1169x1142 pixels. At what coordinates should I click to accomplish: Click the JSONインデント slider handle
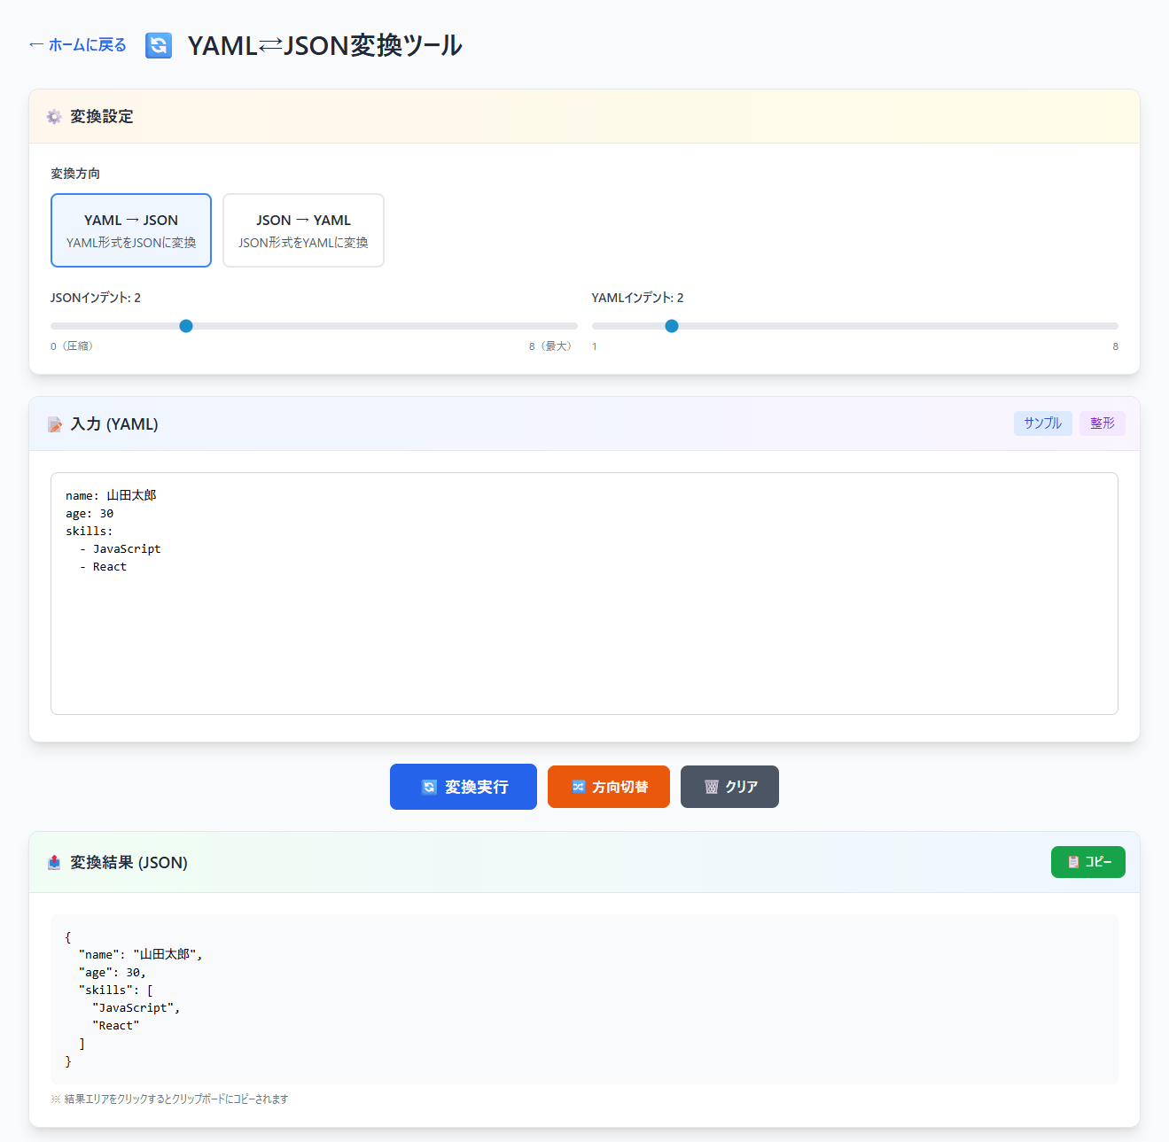pyautogui.click(x=186, y=326)
